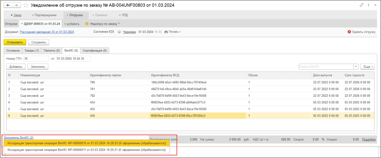Open link Расходная накладная 35 от 01.03.2024

coord(47,32)
